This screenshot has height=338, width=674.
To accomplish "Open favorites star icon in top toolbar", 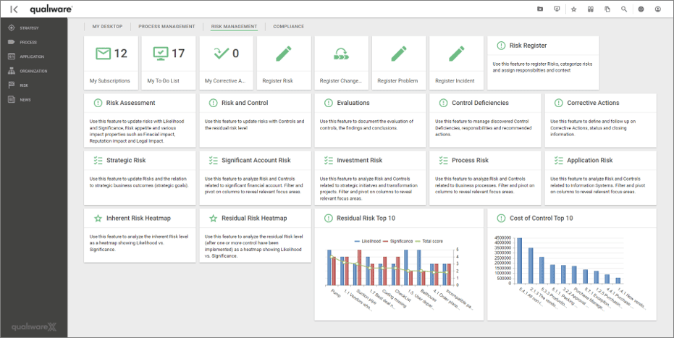I will (573, 9).
